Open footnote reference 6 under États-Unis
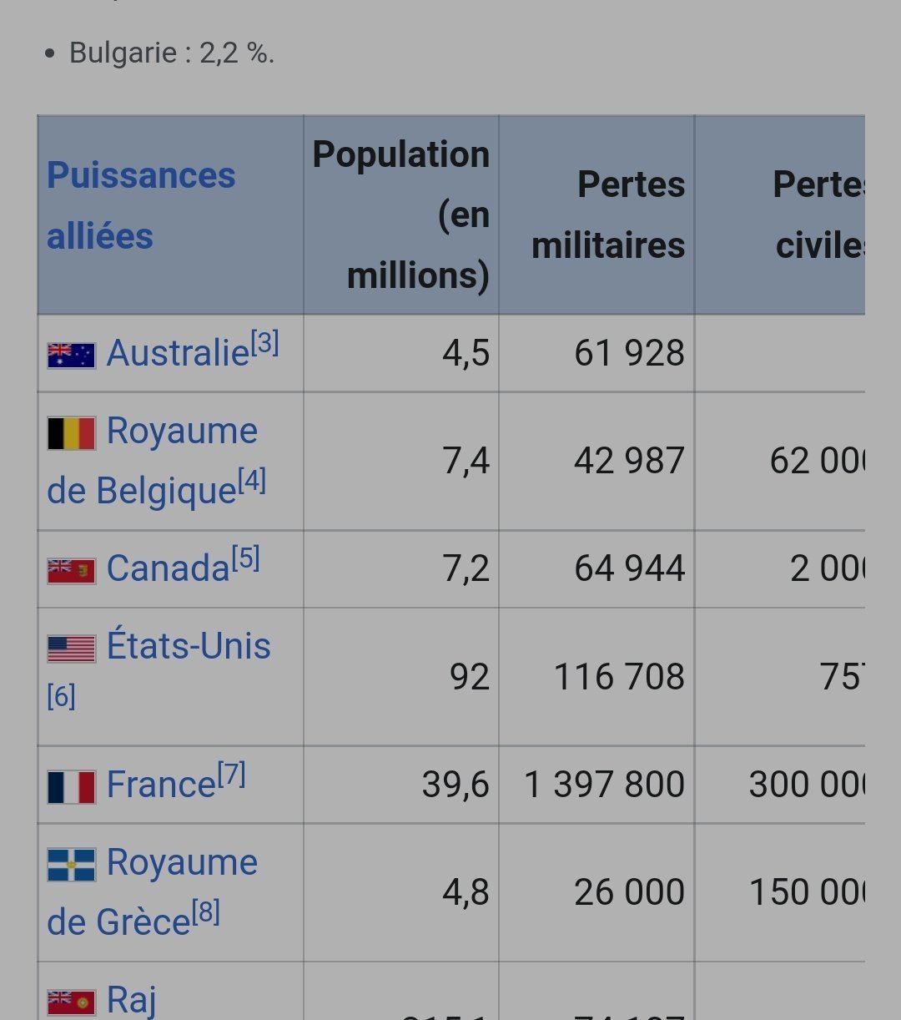The width and height of the screenshot is (901, 1020). click(61, 695)
